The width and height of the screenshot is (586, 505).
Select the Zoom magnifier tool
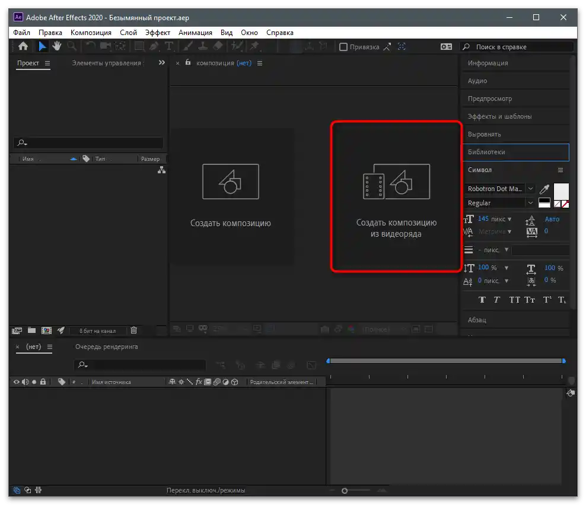point(71,46)
